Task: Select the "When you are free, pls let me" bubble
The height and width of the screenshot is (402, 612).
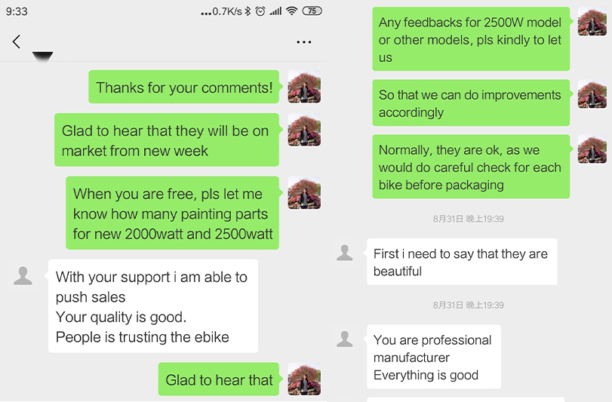Action: point(173,213)
